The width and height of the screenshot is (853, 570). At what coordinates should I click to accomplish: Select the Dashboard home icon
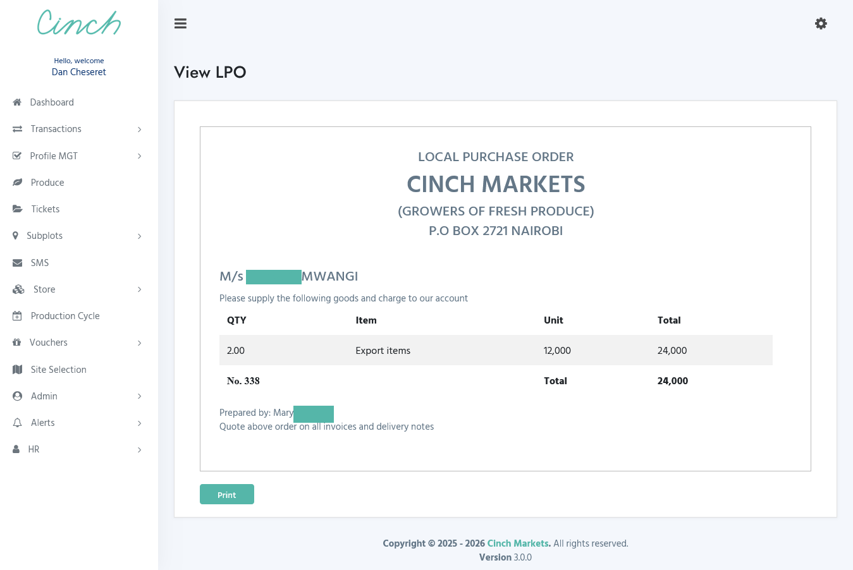16,102
